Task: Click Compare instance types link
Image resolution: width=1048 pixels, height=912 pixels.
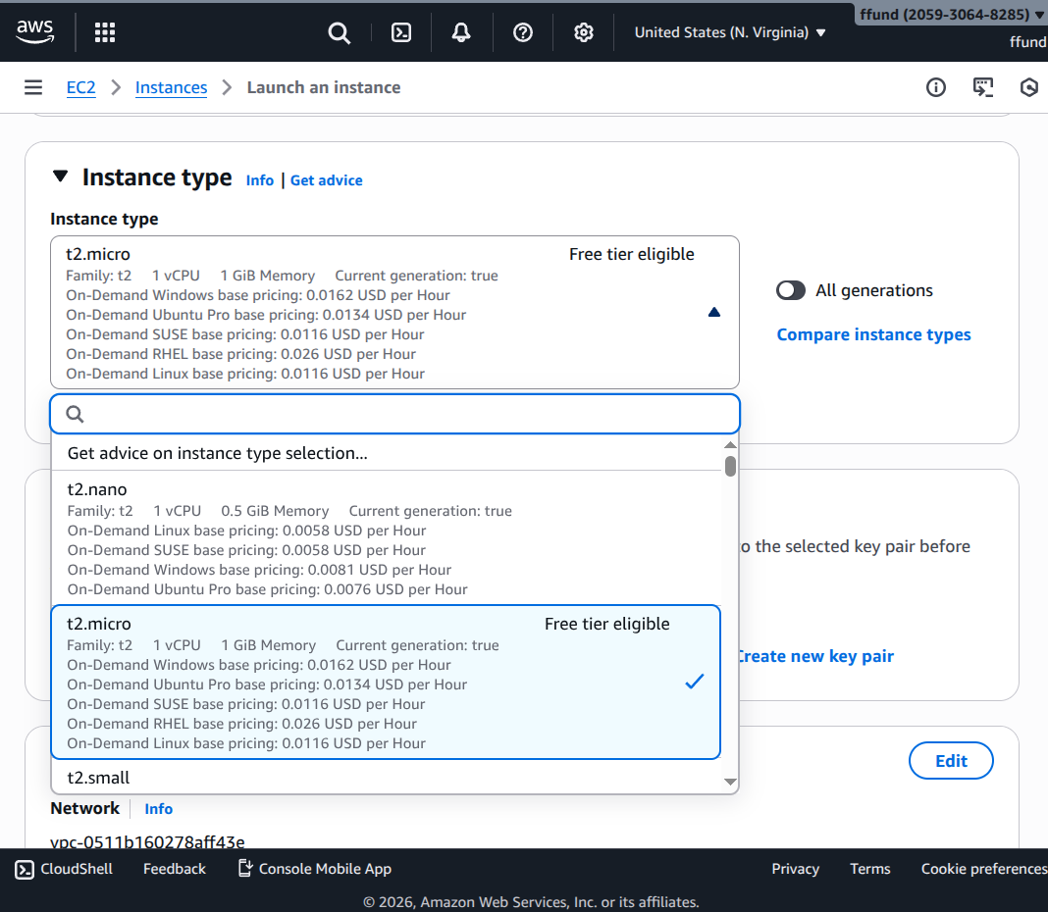Action: [873, 334]
